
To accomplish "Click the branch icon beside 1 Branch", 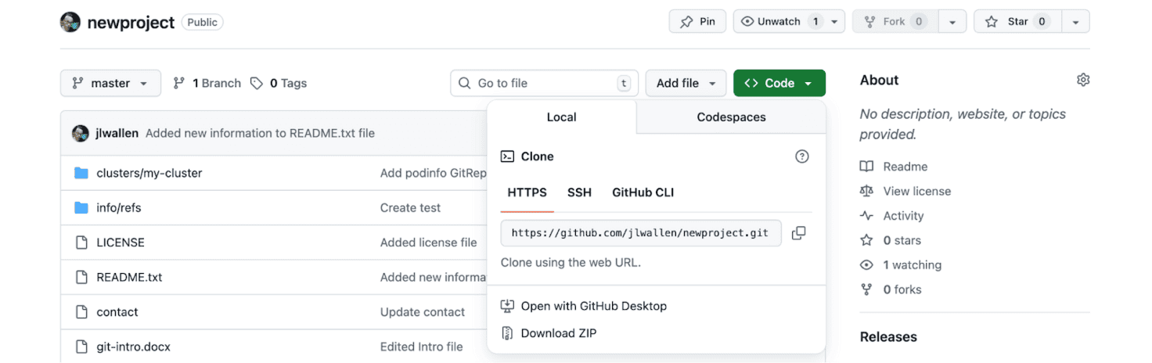I will point(179,83).
